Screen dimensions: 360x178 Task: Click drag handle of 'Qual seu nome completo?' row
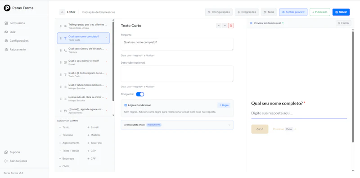coord(61,38)
